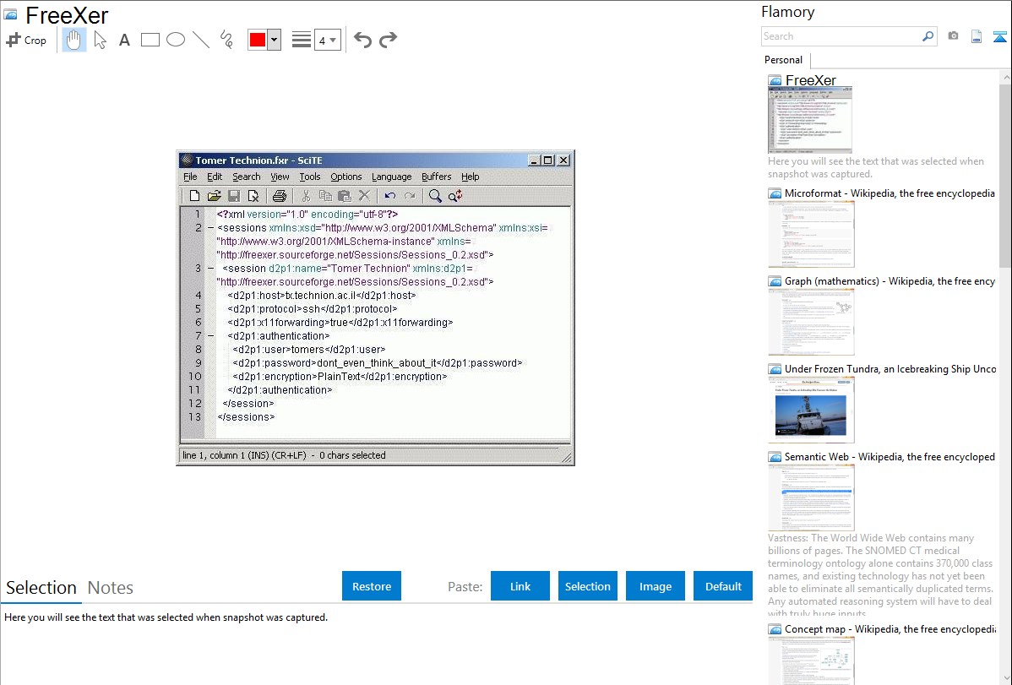1012x685 pixels.
Task: Open the Language menu in SciTE
Action: tap(391, 177)
